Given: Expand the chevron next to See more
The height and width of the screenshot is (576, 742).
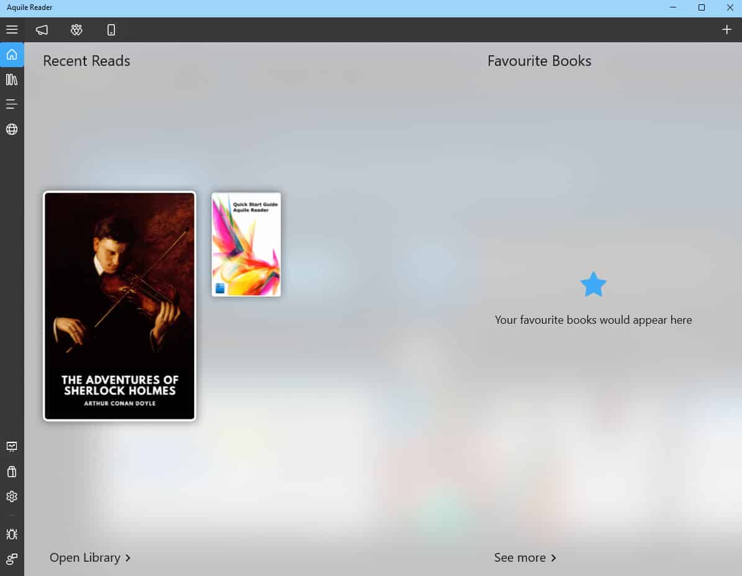Looking at the screenshot, I should click(553, 558).
